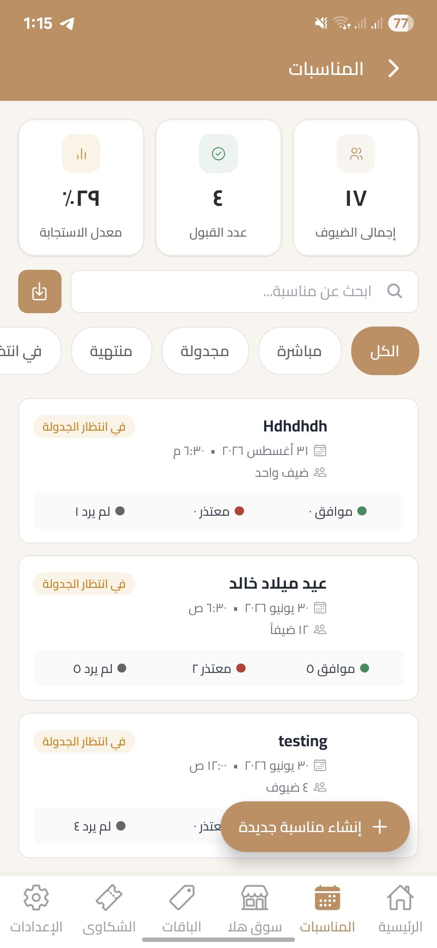Select the الكل filter chip

pyautogui.click(x=385, y=351)
